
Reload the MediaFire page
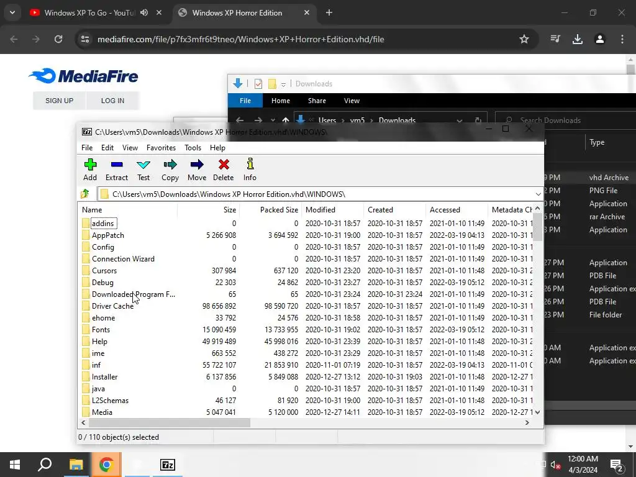(x=58, y=39)
